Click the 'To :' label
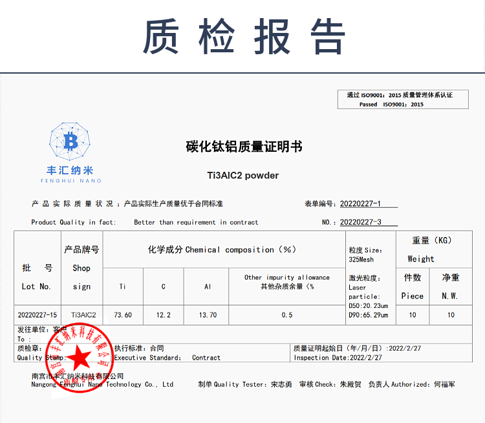 point(24,339)
